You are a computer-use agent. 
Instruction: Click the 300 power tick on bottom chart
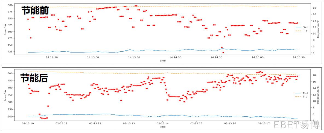point(10,102)
